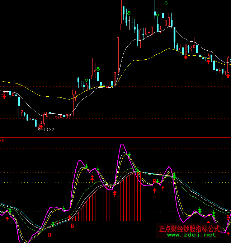Viewport: 231px width, 243px height.
Task: Open the www.zdcj.net link
Action: 192,235
